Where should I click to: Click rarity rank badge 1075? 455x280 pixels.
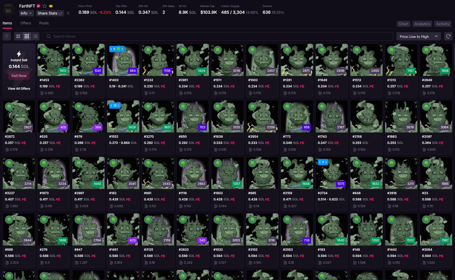pos(341,184)
